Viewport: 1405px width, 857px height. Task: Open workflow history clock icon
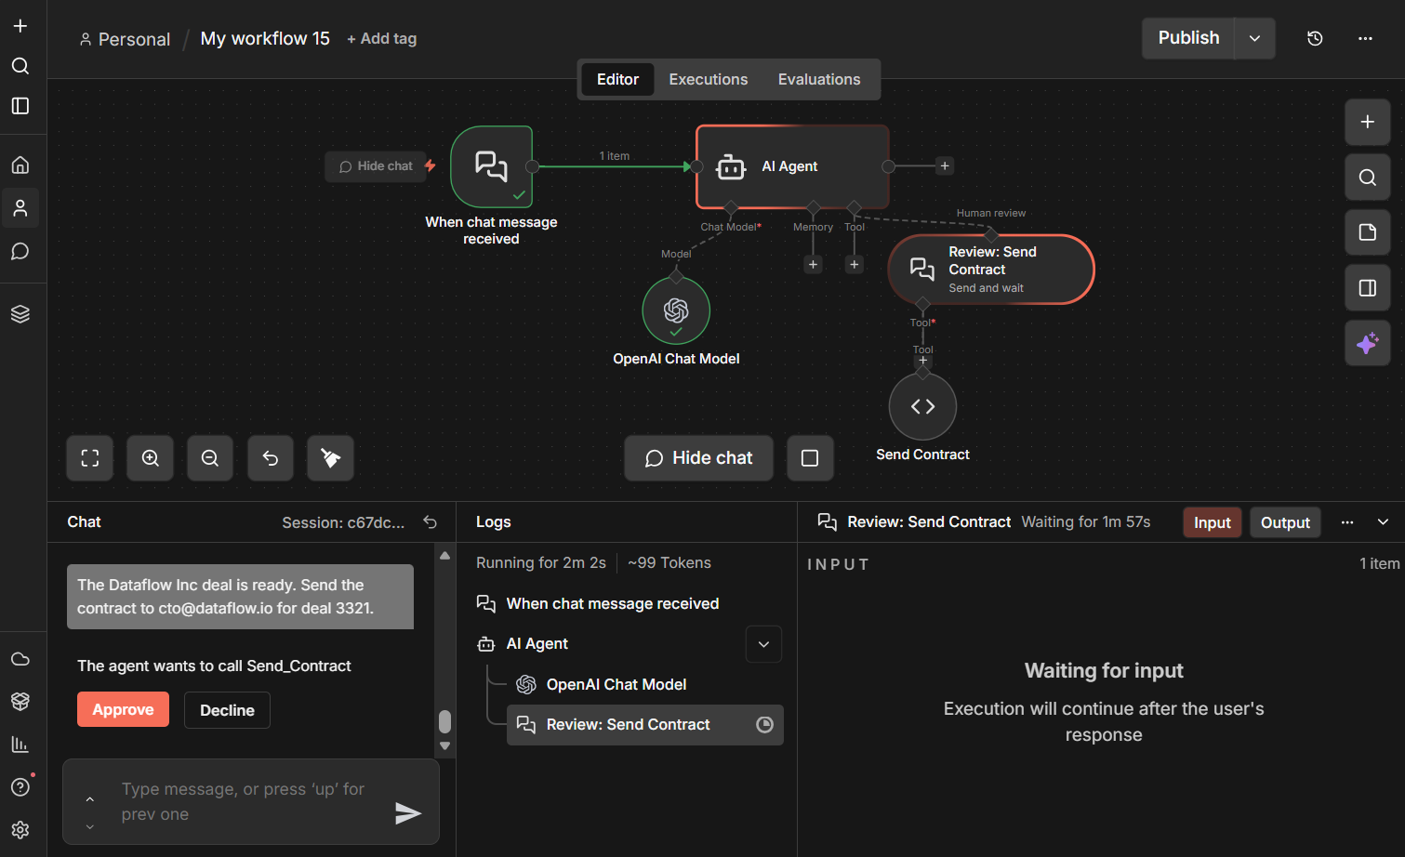1315,38
